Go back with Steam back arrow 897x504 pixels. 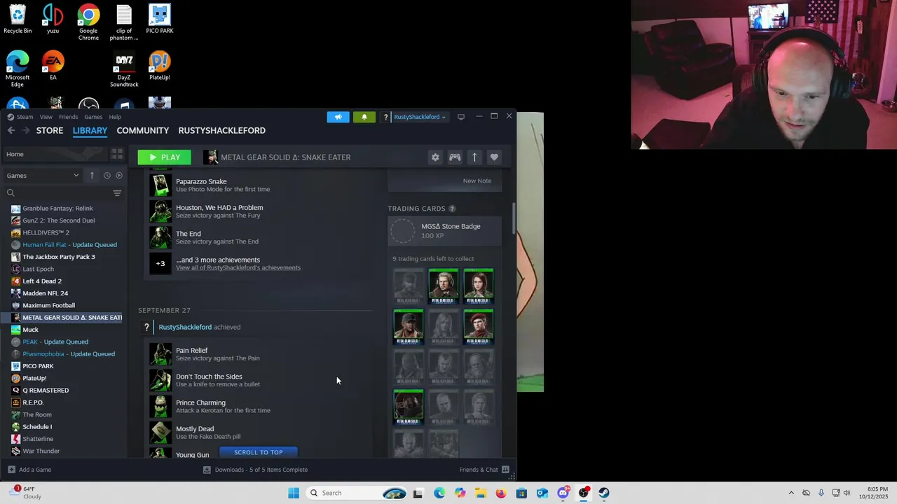[x=11, y=130]
